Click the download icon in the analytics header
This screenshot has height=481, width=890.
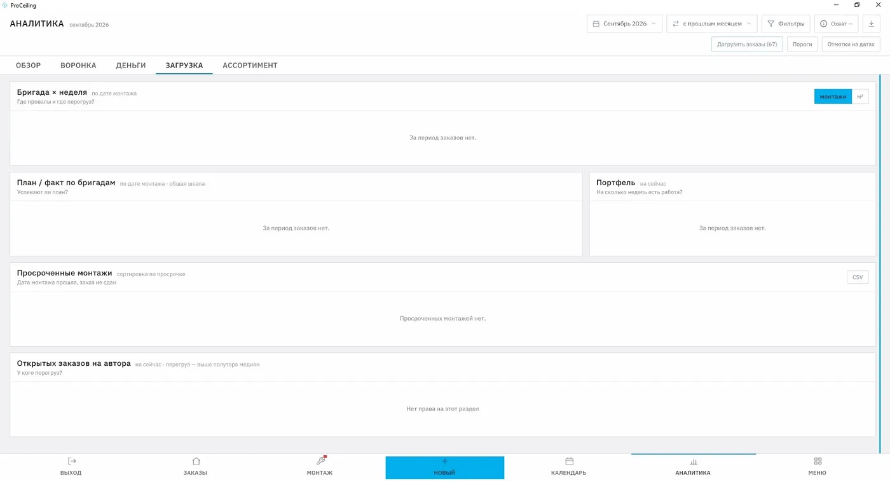click(871, 24)
